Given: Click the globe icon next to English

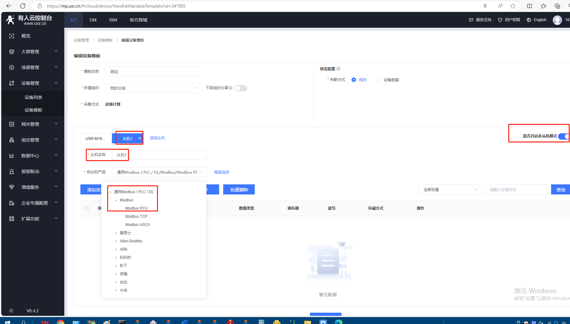Looking at the screenshot, I should pos(529,20).
